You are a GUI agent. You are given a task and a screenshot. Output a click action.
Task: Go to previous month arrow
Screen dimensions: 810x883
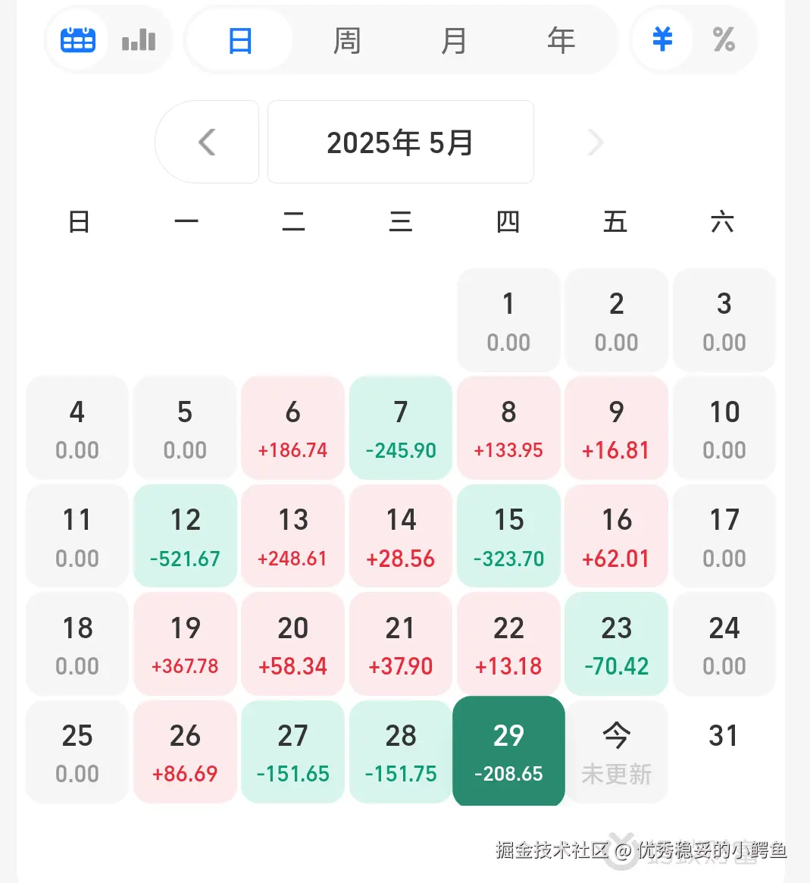coord(207,142)
